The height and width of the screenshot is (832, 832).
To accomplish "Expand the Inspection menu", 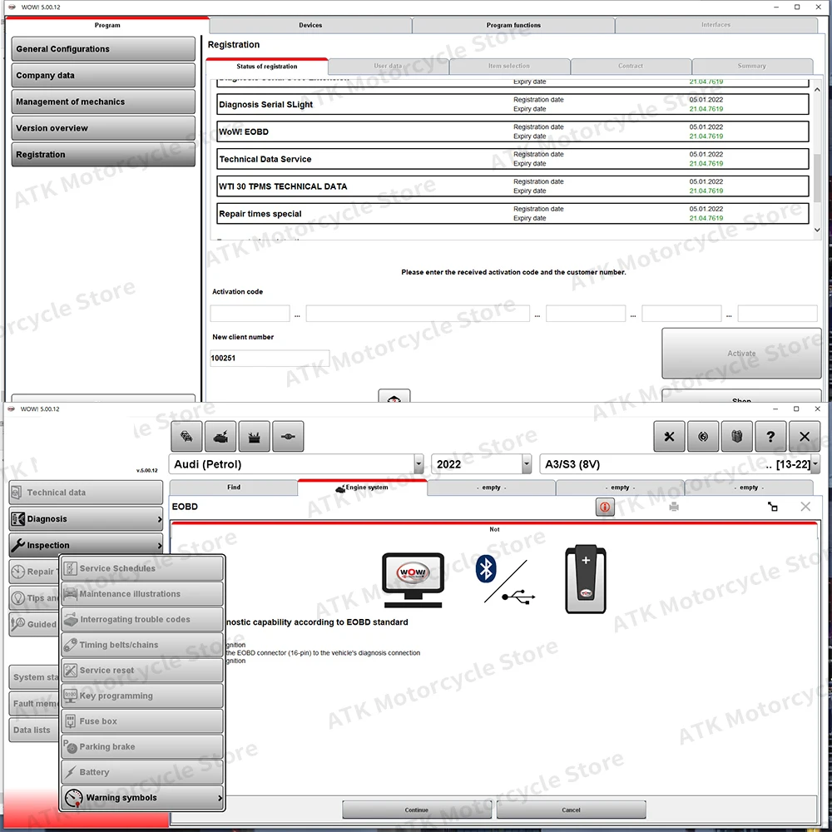I will coord(86,545).
